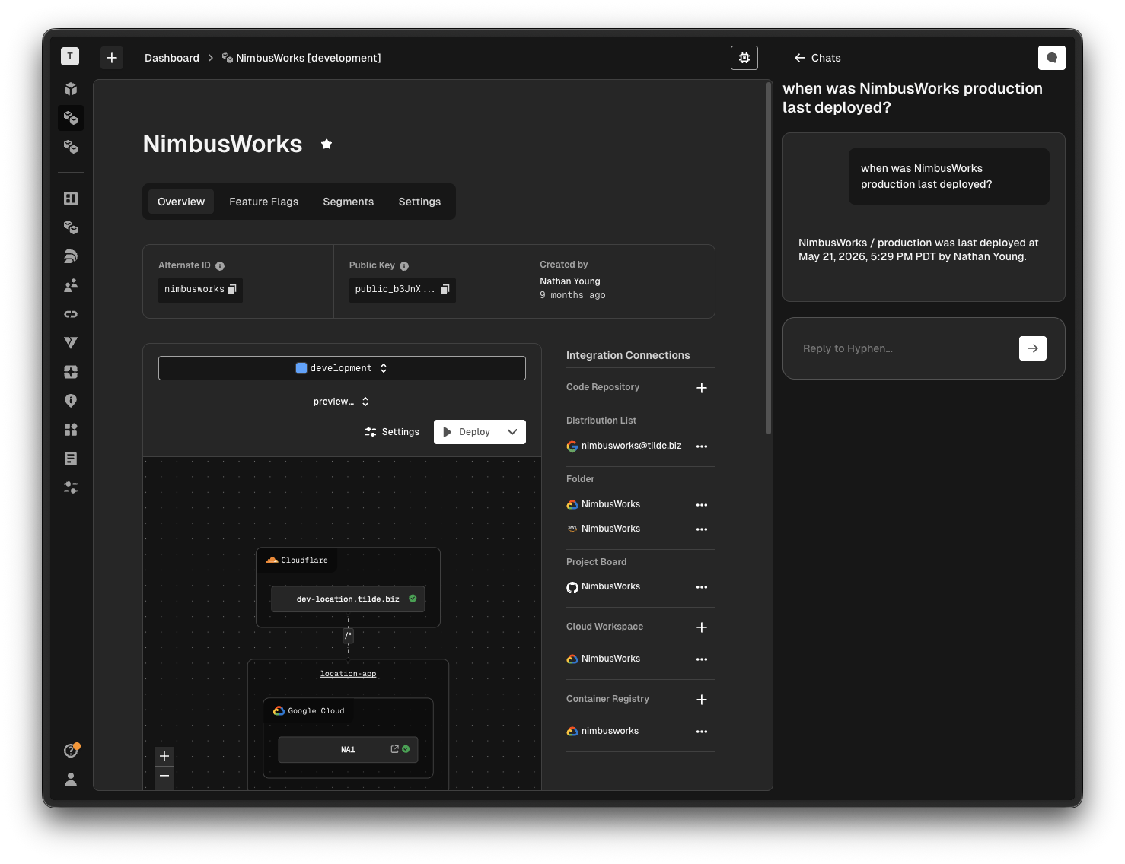Viewport: 1125px width, 864px height.
Task: Open the development environment dropdown
Action: coord(342,368)
